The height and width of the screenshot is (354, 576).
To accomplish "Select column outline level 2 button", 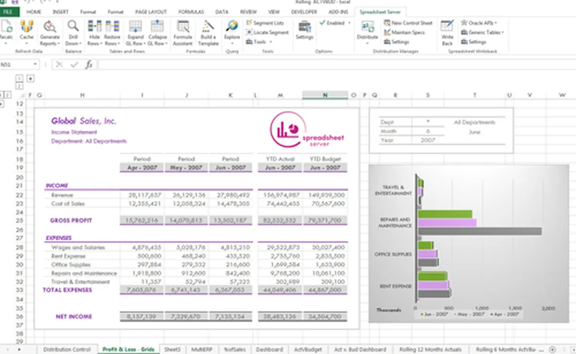I will click(x=20, y=86).
